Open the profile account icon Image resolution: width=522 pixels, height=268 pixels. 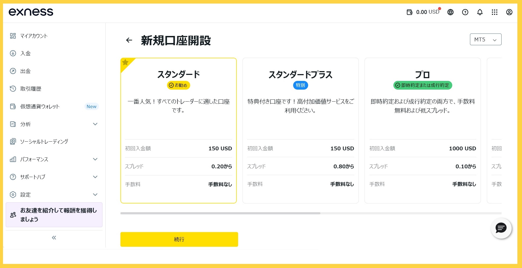coord(509,12)
